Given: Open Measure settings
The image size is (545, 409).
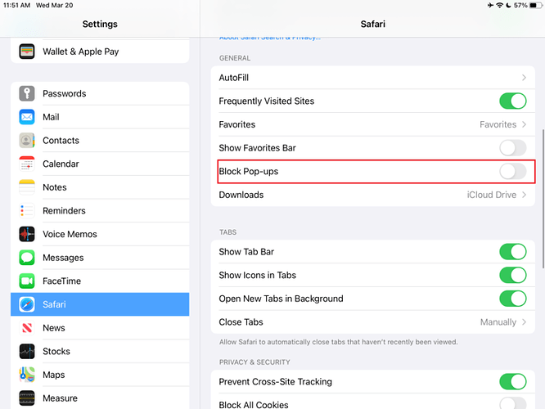Looking at the screenshot, I should click(x=100, y=398).
